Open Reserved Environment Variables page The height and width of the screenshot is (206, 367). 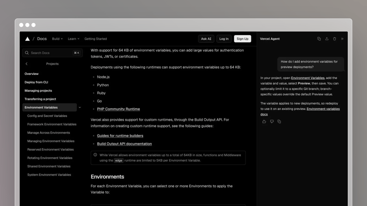pos(50,150)
